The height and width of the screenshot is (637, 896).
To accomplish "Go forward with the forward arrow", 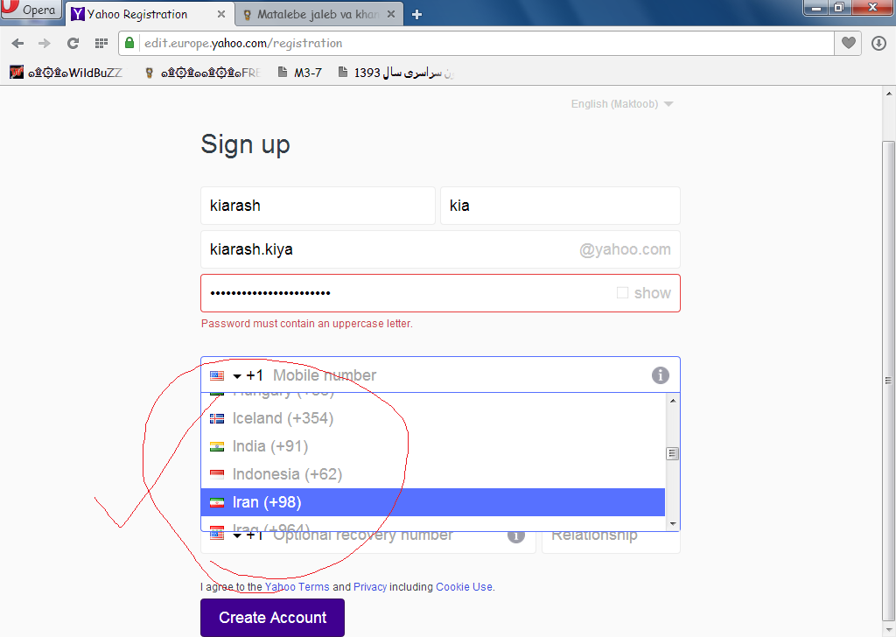I will (x=45, y=44).
